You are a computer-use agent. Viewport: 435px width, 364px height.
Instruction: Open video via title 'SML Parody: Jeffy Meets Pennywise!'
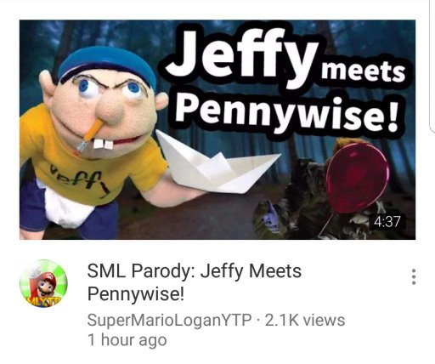(x=195, y=282)
